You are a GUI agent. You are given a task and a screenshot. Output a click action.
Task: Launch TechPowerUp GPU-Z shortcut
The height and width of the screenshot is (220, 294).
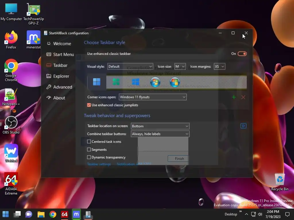33,14
